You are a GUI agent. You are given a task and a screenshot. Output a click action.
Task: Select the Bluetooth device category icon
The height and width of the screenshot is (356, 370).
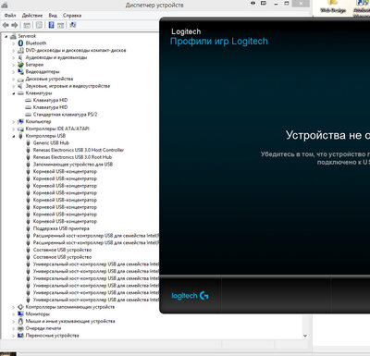(x=20, y=43)
